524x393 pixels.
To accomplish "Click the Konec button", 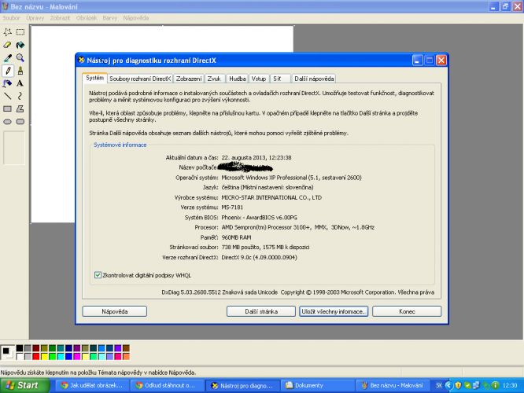I will click(x=407, y=311).
